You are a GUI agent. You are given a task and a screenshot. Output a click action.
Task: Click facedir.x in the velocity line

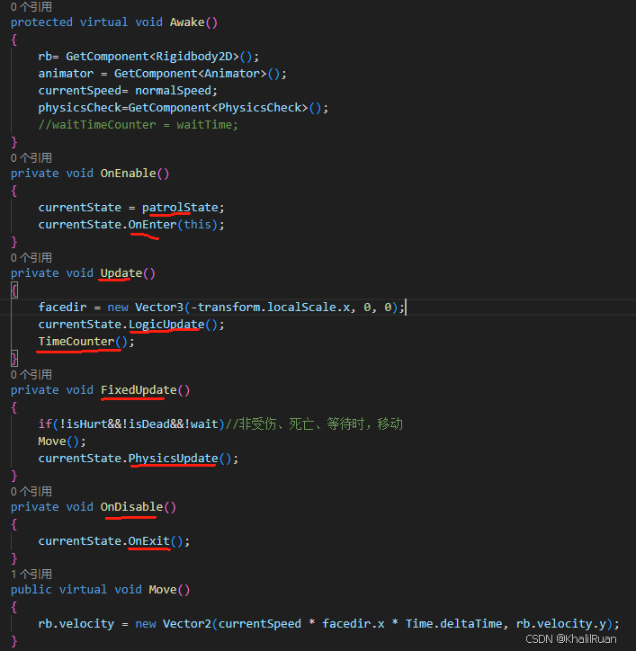(x=354, y=624)
